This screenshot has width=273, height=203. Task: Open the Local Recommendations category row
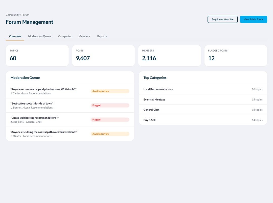[203, 89]
